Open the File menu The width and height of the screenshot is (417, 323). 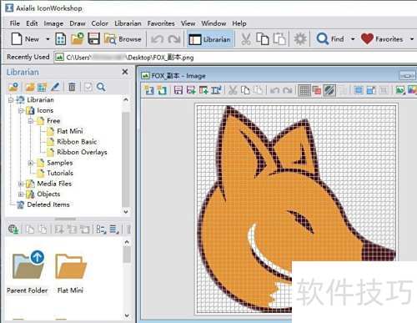pos(15,23)
